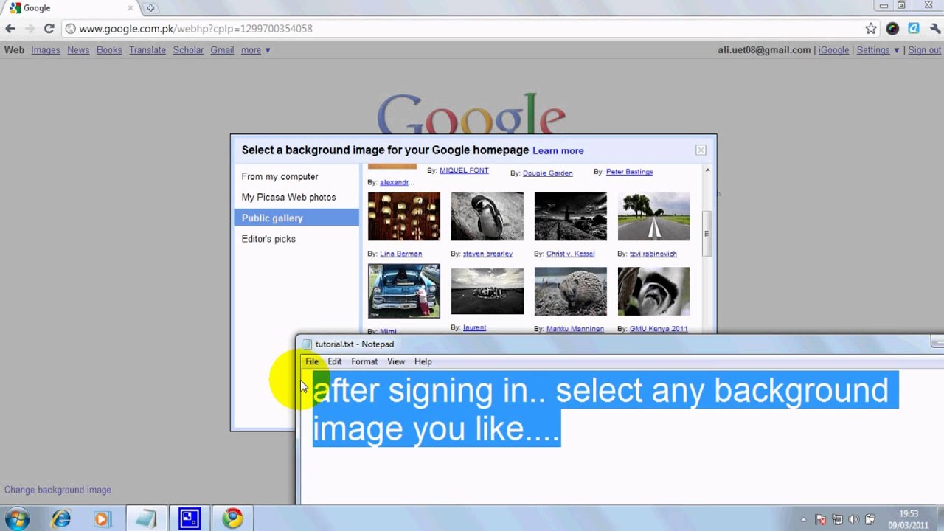Open Notepad File menu
The width and height of the screenshot is (944, 531).
(312, 361)
